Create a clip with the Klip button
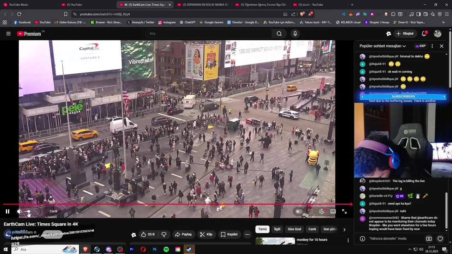The image size is (452, 254). click(206, 234)
